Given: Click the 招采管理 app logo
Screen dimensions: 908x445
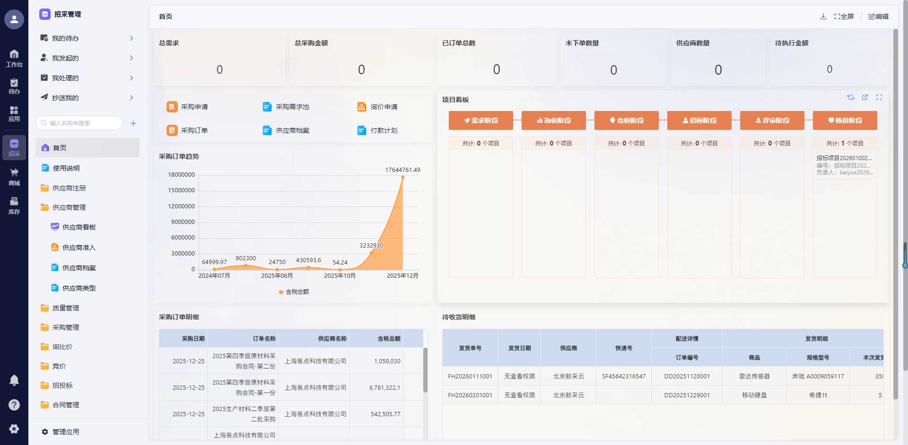Looking at the screenshot, I should (x=45, y=14).
